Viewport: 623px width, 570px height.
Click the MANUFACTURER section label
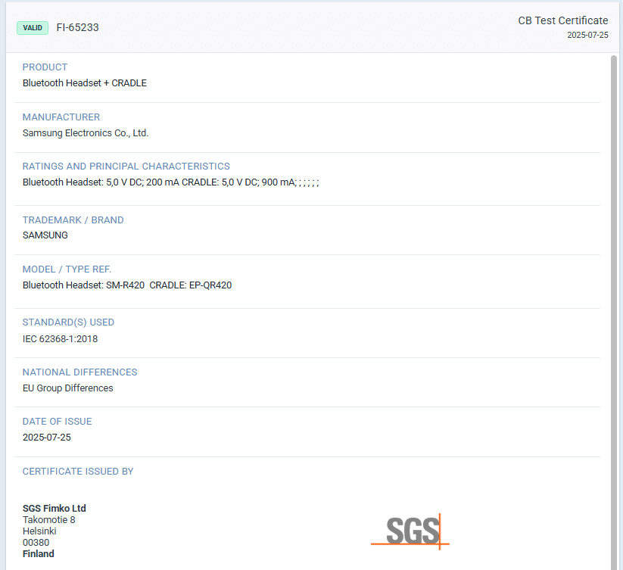pos(61,117)
